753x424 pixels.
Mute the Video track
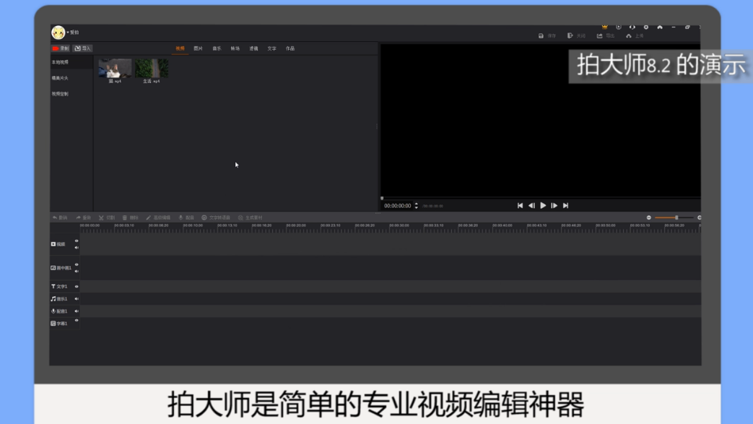pos(77,248)
